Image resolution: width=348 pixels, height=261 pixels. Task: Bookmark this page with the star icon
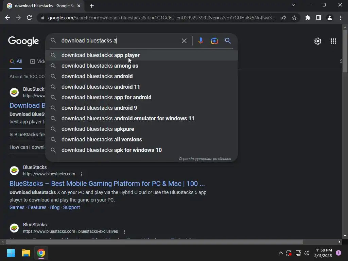[294, 18]
